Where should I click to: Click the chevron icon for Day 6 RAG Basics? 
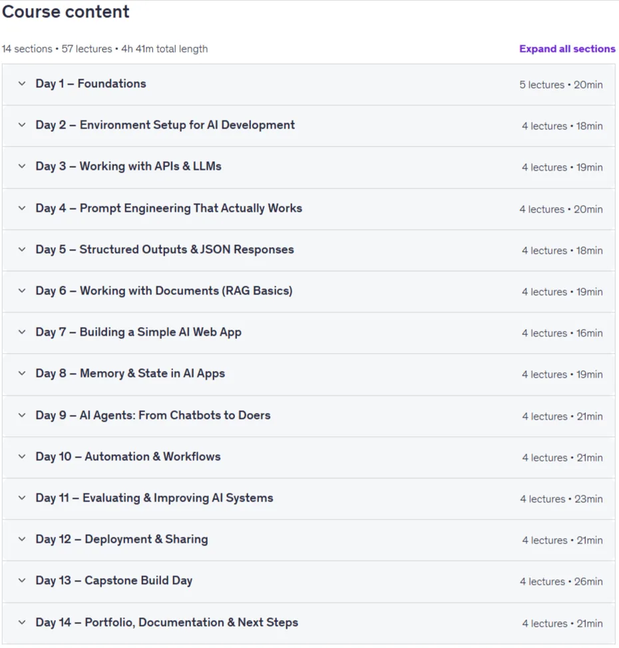coord(22,290)
